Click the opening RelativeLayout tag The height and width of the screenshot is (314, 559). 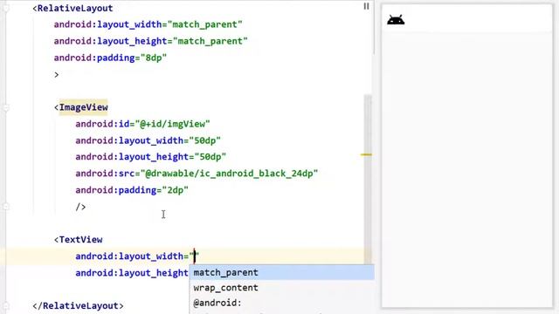click(x=72, y=8)
